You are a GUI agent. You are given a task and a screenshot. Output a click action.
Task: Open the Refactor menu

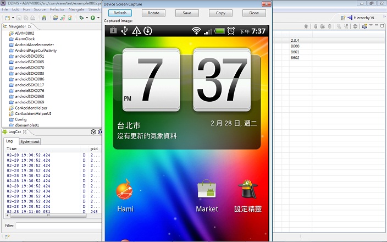[57, 9]
